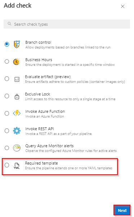The image size is (134, 217).
Task: Close the Add check panel
Action: (122, 7)
